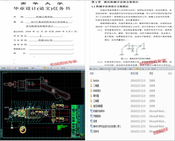Click caption 图 1.1.1 直角坐标式布局示意图

pyautogui.click(x=136, y=59)
